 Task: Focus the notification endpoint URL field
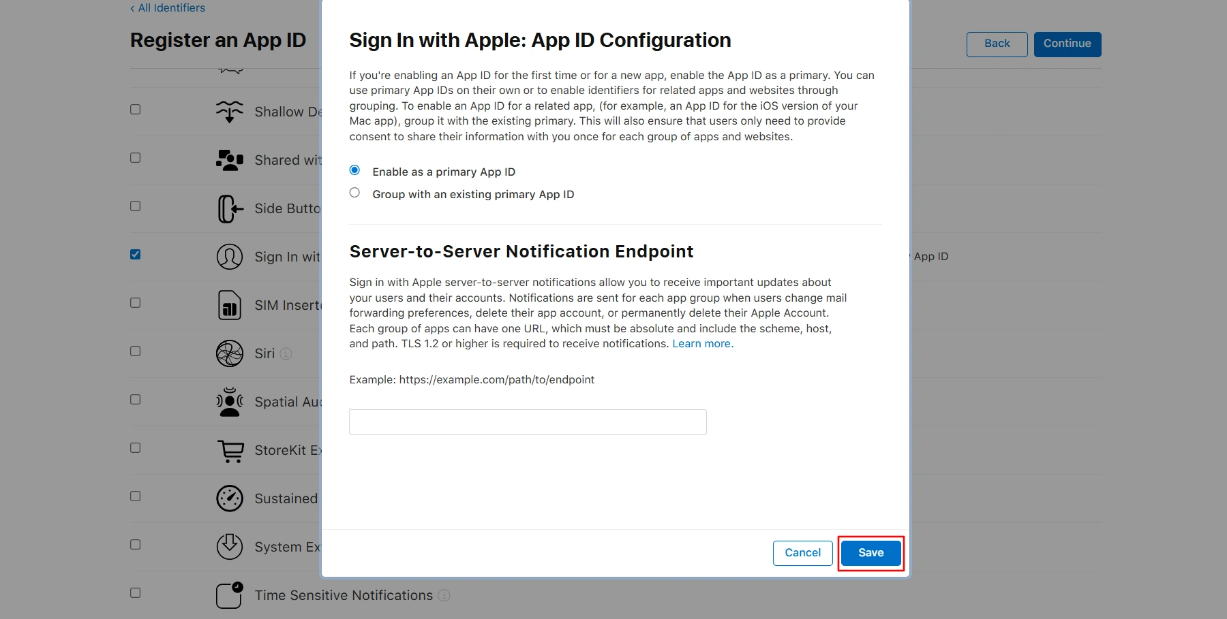(528, 422)
